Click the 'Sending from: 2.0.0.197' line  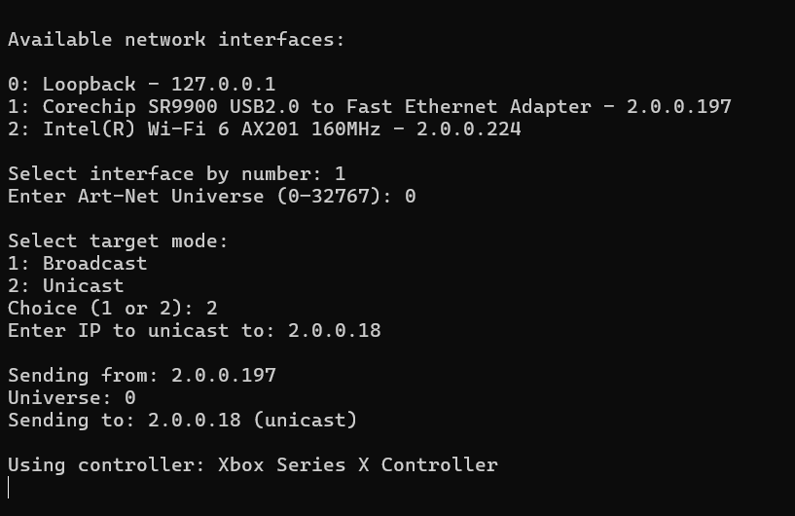click(x=142, y=376)
